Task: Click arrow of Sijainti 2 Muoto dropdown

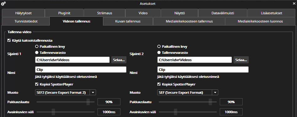Action: point(215,93)
